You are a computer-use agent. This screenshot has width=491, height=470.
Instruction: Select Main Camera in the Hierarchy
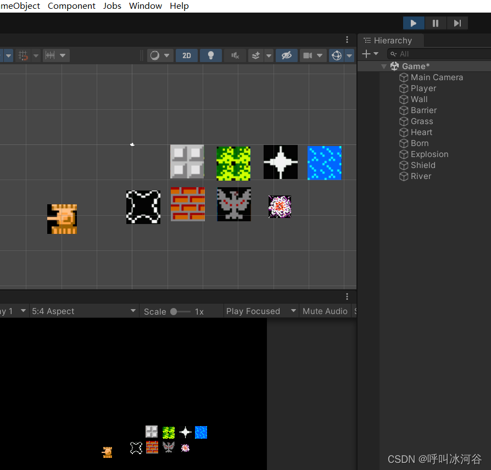(437, 77)
